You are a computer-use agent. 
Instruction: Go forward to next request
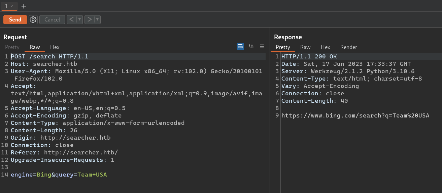[x=89, y=19]
